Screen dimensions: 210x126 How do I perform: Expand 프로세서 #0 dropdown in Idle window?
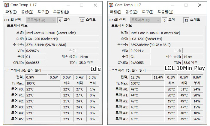(x=54, y=20)
